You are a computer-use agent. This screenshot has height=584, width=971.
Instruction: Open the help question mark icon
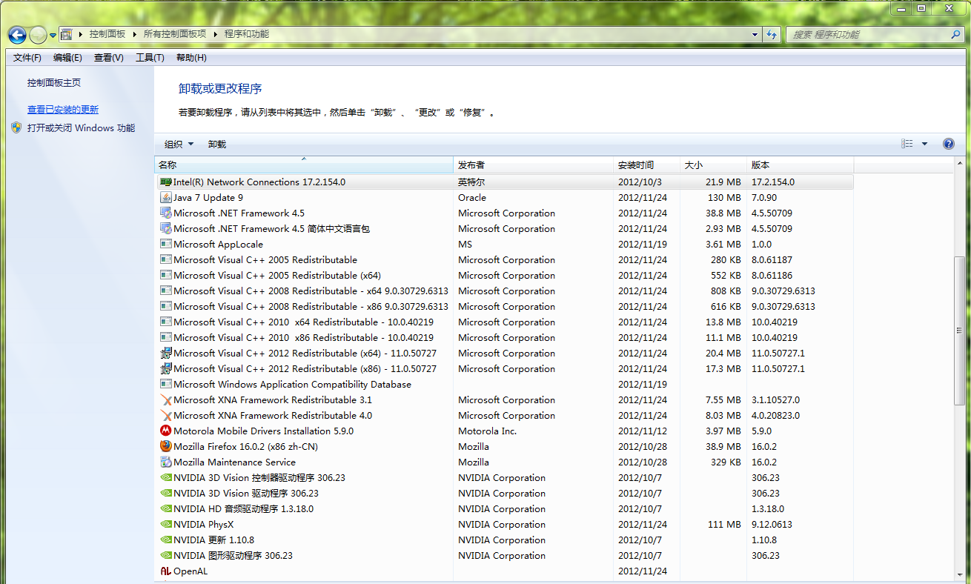click(x=948, y=144)
